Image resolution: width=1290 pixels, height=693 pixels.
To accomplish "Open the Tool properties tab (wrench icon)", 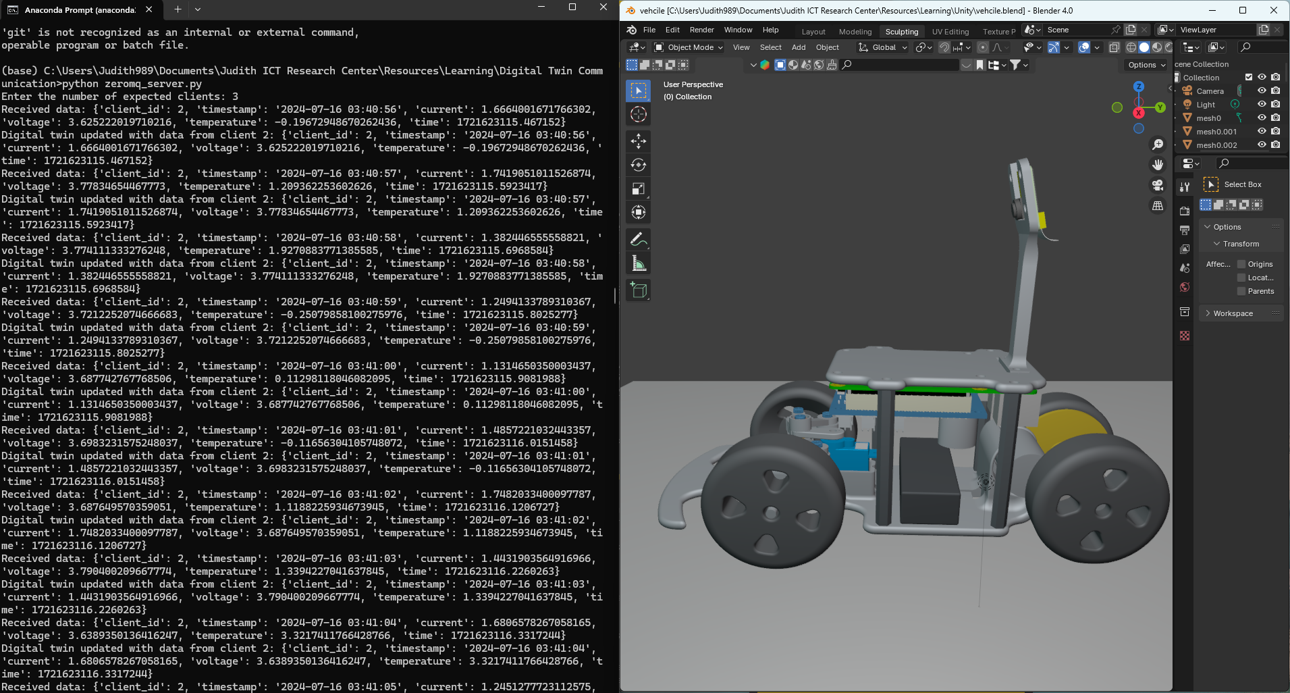I will click(x=1185, y=187).
